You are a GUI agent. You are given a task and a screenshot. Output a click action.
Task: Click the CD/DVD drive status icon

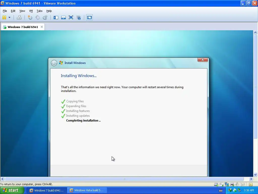221,184
